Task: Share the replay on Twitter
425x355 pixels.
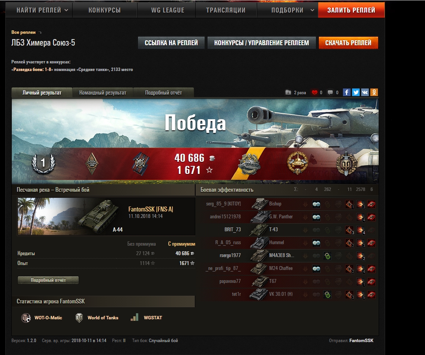Action: (356, 92)
